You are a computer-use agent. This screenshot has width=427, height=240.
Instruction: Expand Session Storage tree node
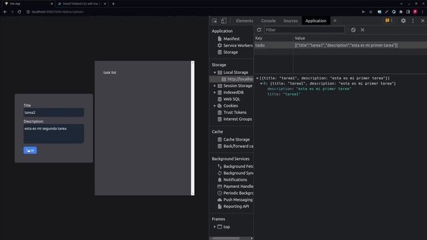(215, 86)
